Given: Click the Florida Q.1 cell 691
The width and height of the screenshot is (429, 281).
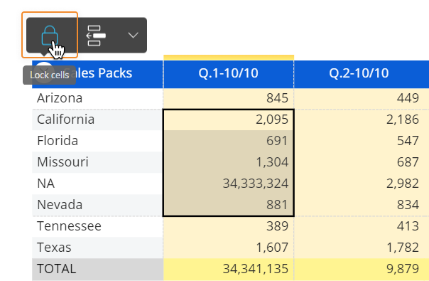Looking at the screenshot, I should click(229, 141).
